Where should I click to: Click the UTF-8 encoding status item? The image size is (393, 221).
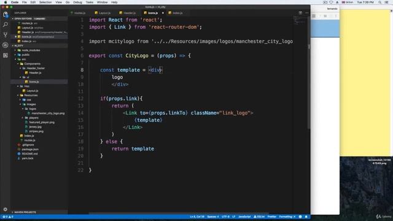tap(225, 217)
